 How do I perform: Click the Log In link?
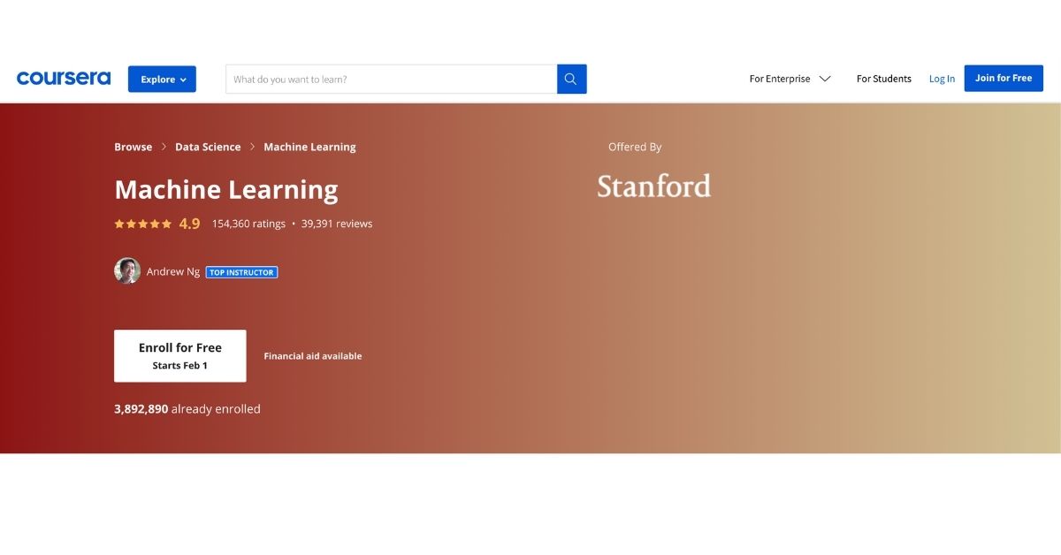click(x=942, y=79)
